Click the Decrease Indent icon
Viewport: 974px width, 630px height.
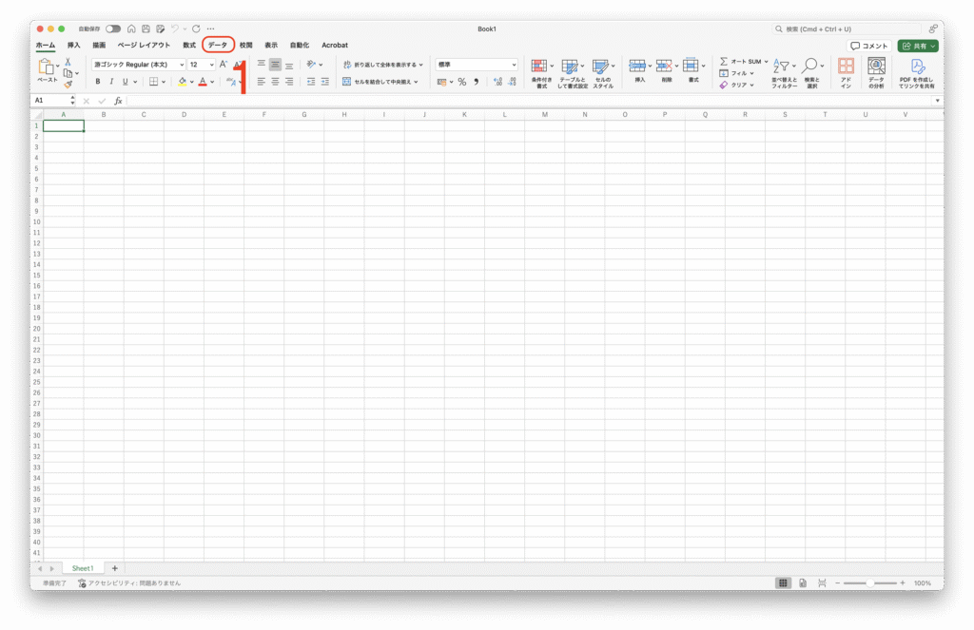click(x=311, y=82)
